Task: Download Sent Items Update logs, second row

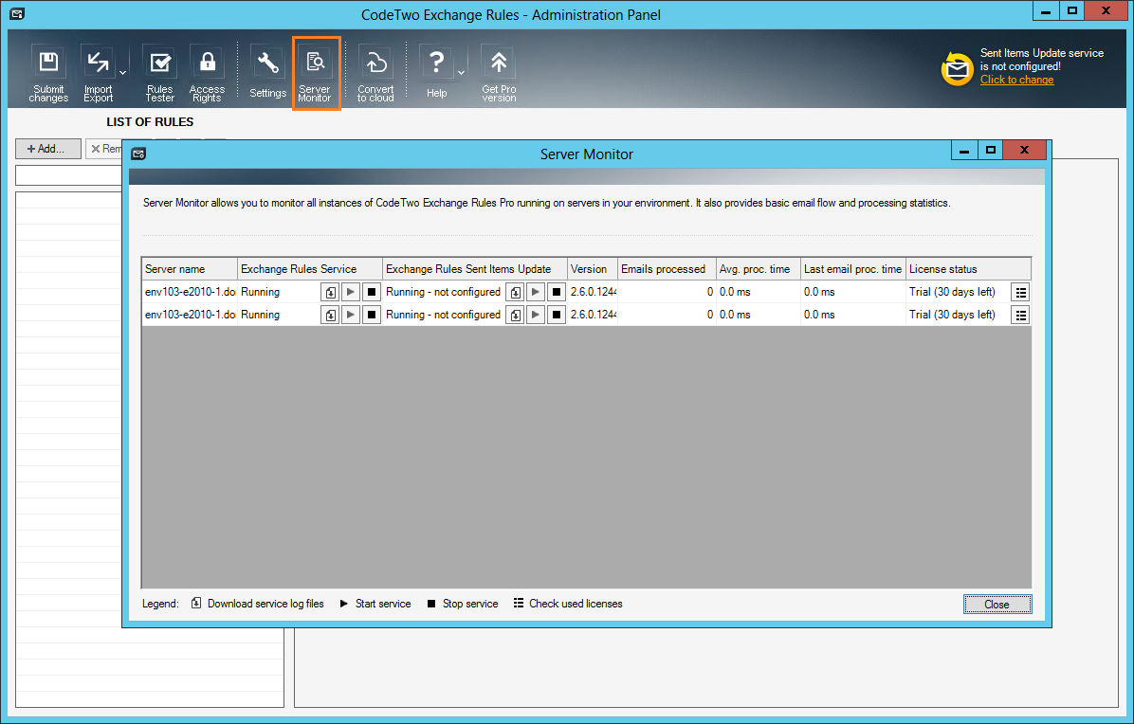Action: click(515, 315)
